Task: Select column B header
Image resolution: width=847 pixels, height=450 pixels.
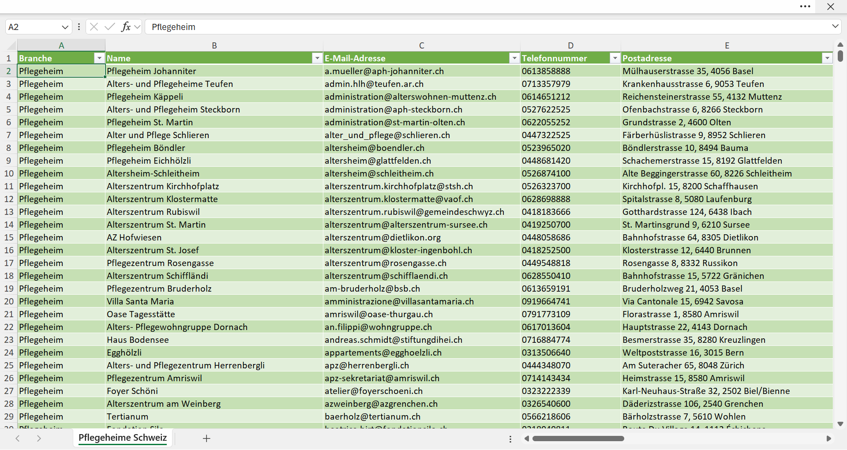Action: coord(214,45)
